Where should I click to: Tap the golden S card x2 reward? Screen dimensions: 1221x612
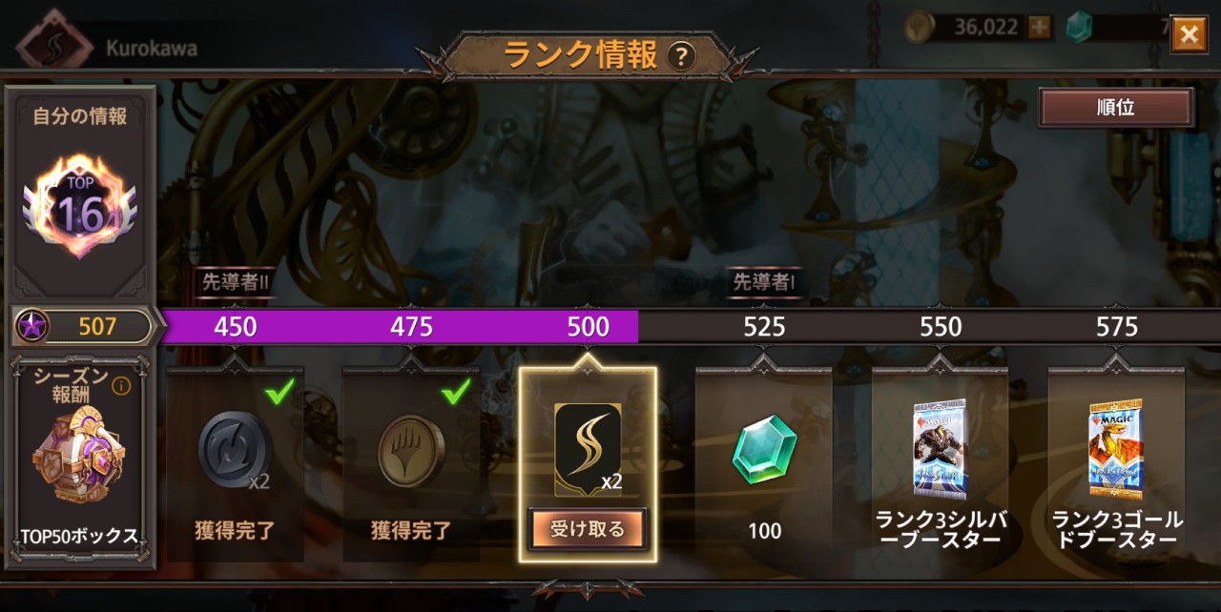click(588, 448)
